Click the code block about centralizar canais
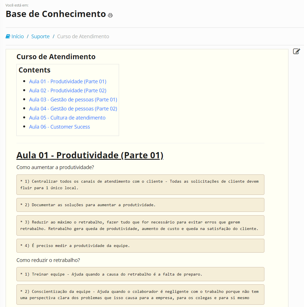 pyautogui.click(x=140, y=184)
